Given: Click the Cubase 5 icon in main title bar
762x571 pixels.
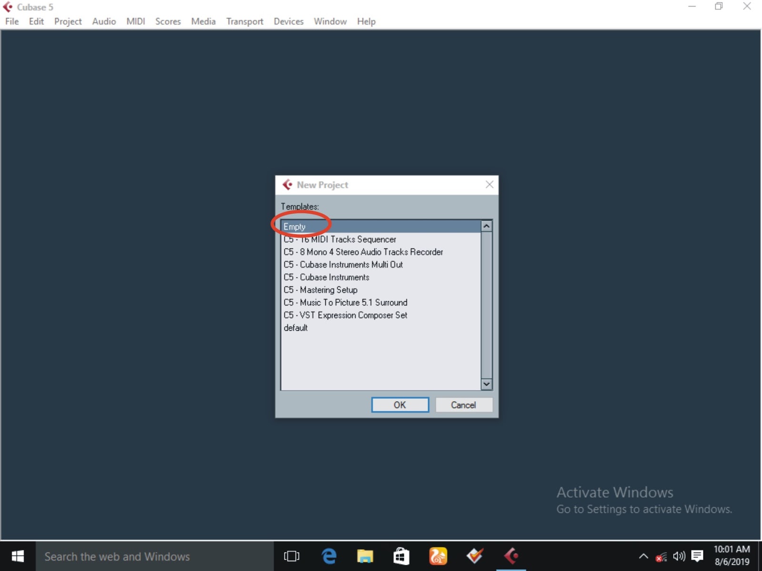Looking at the screenshot, I should coord(8,7).
